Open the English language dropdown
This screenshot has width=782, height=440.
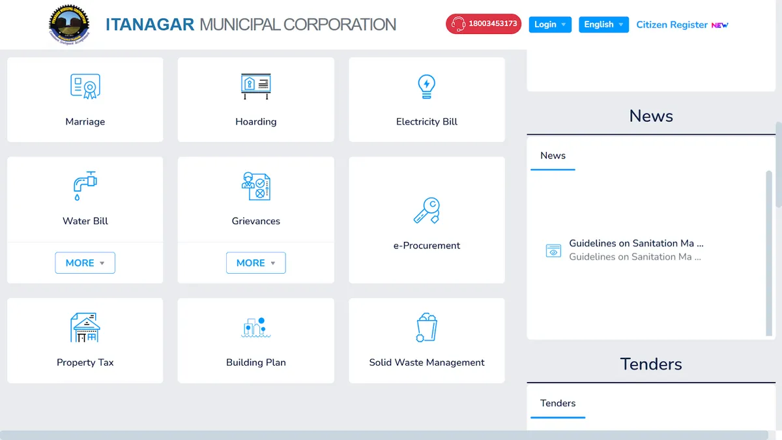tap(603, 25)
